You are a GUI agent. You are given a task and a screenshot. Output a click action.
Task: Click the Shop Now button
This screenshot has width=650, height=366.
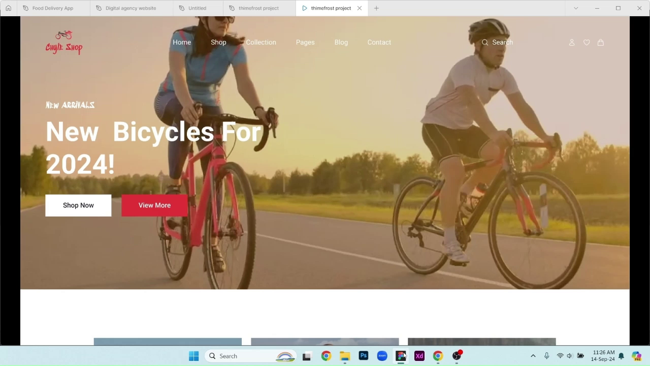pyautogui.click(x=78, y=205)
